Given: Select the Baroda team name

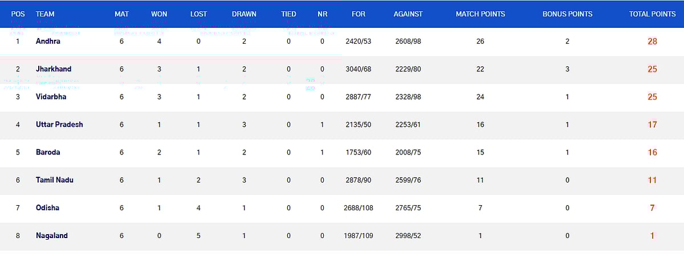Looking at the screenshot, I should click(48, 152).
